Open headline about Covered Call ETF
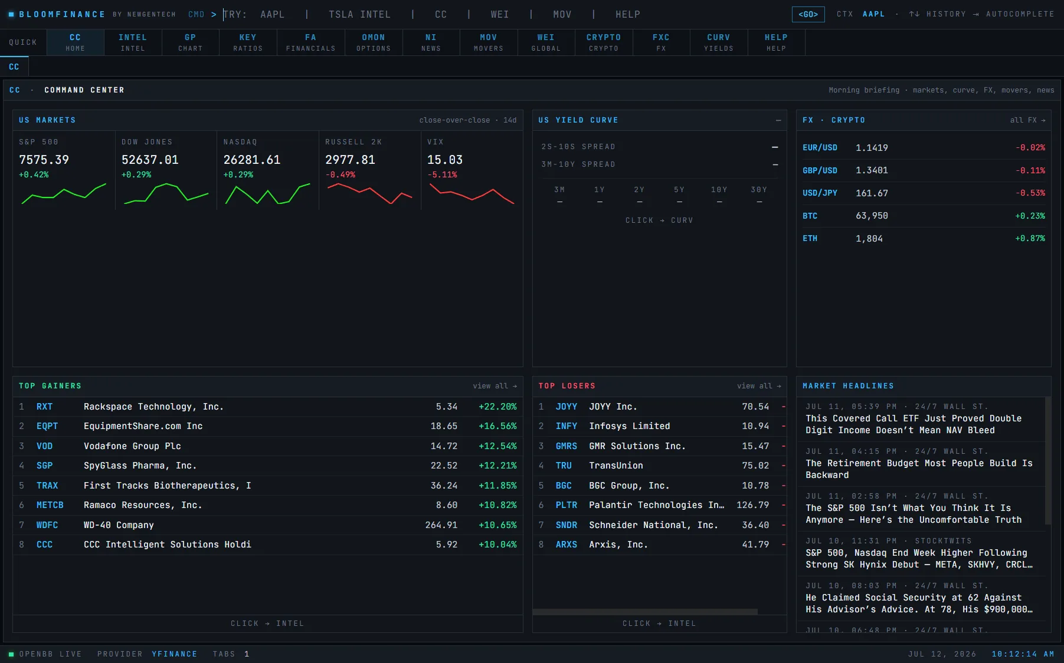The image size is (1064, 663). click(x=922, y=419)
